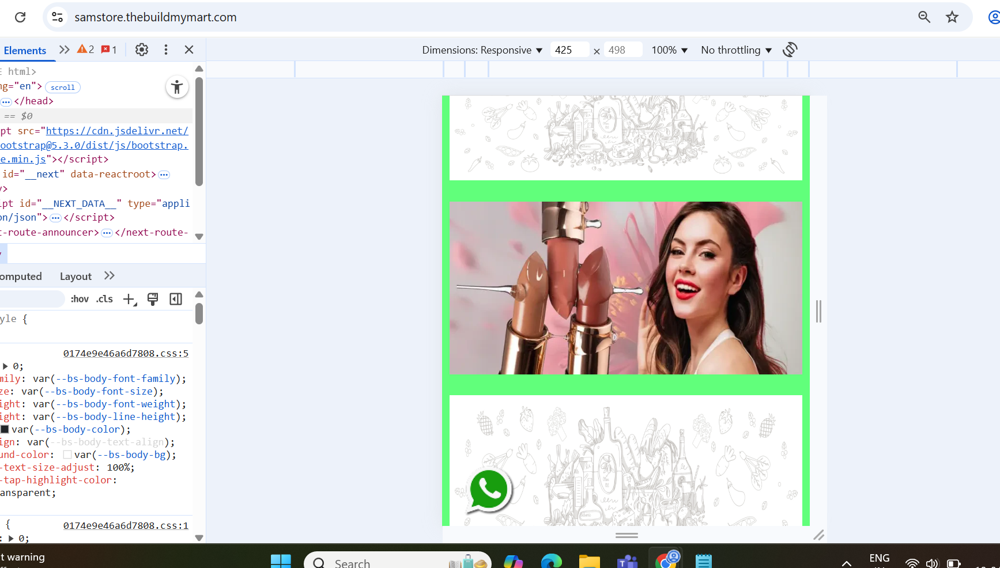Open DevTools settings gear
The width and height of the screenshot is (1000, 568).
click(x=142, y=50)
